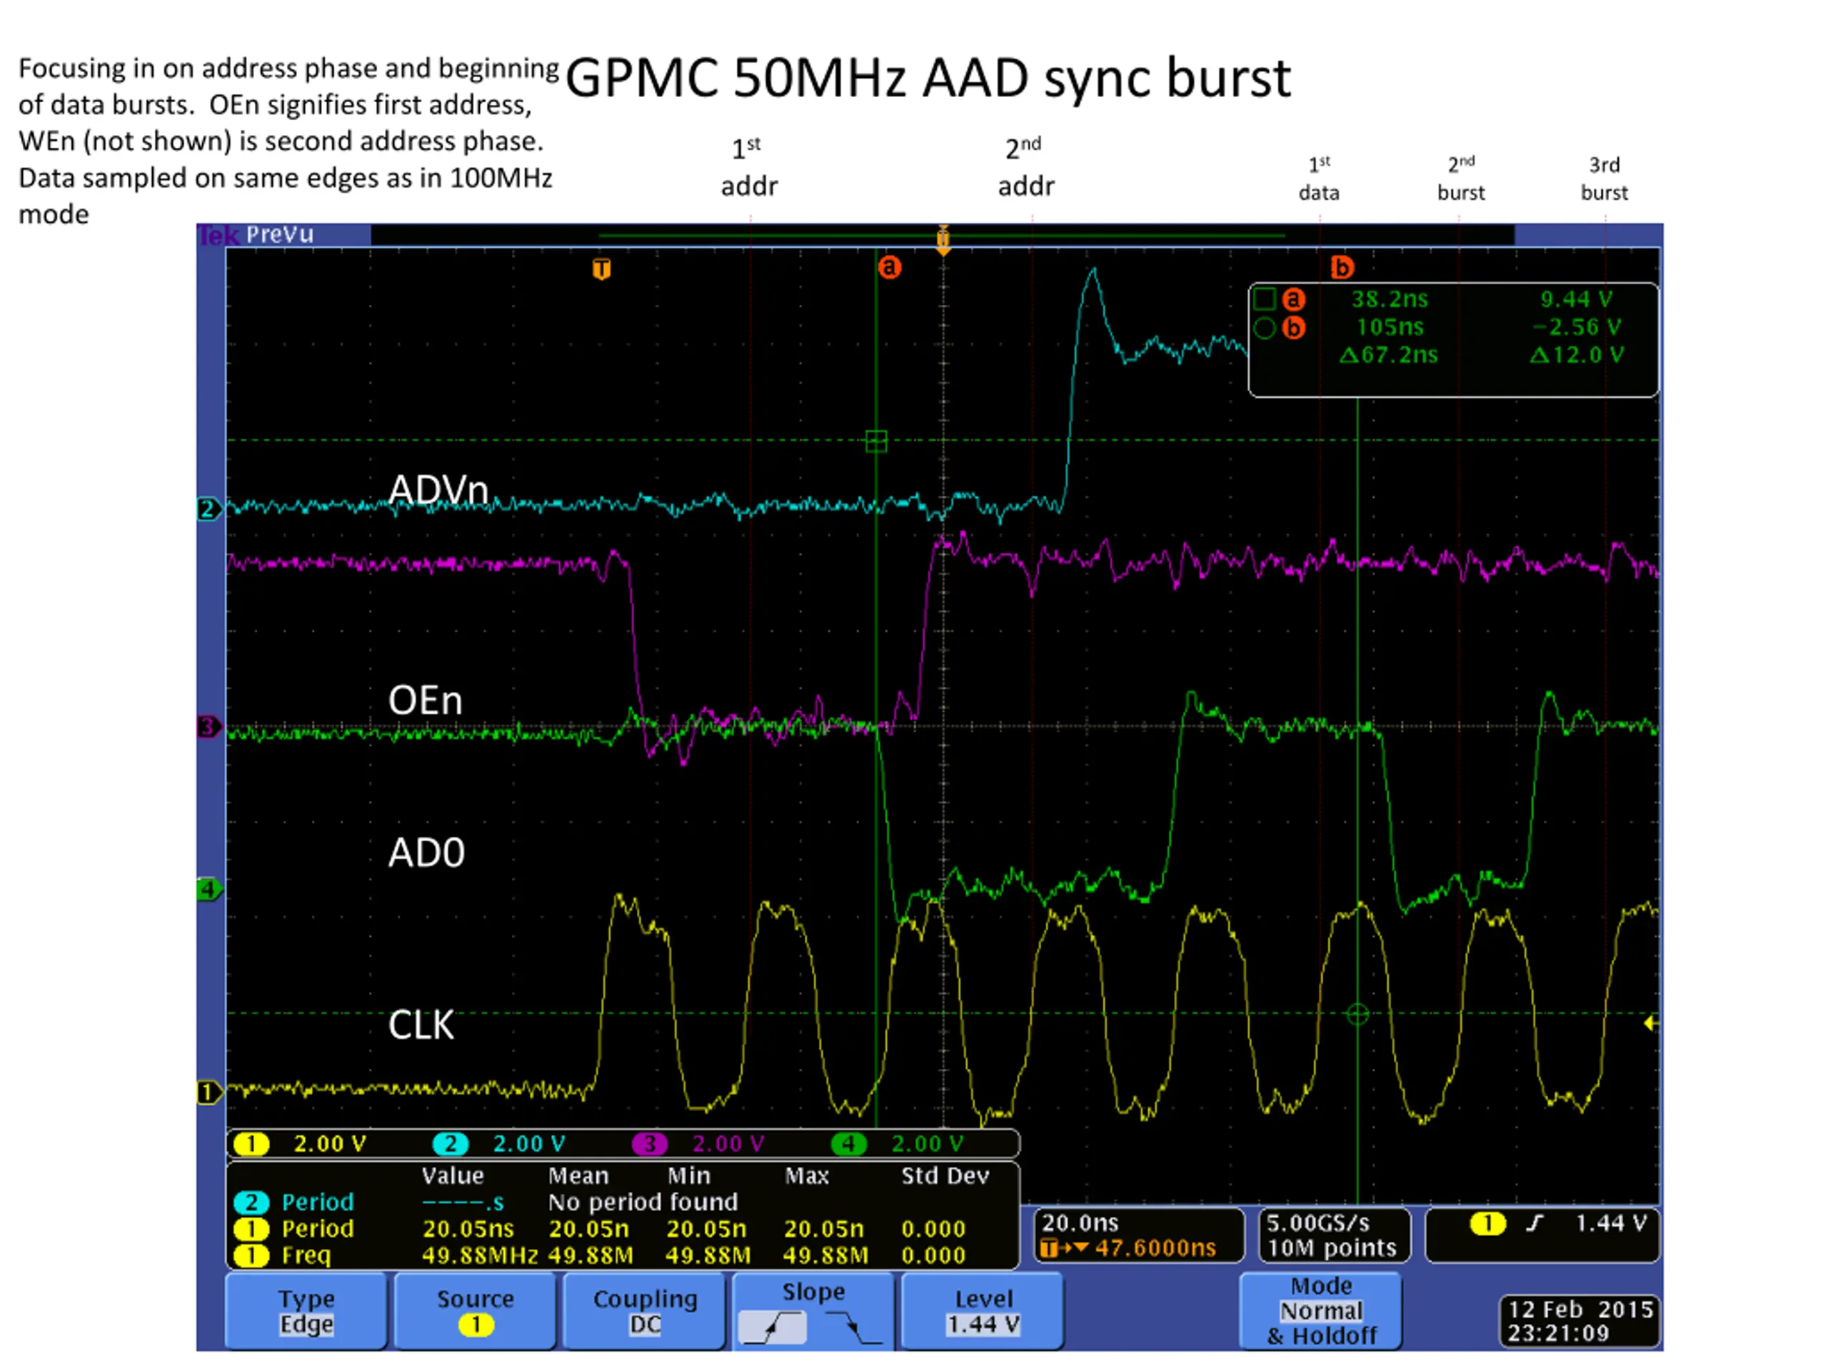Click the CLK waveform label
1828x1371 pixels.
(421, 1025)
